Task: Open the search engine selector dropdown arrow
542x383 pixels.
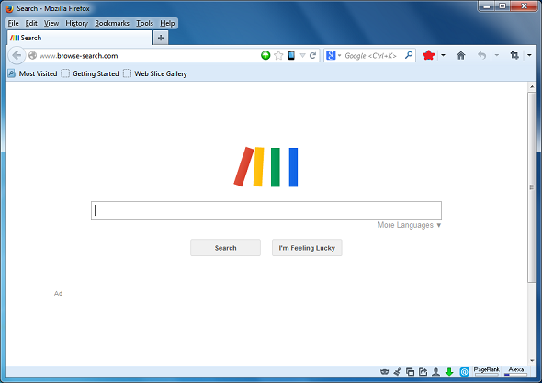Action: (x=340, y=56)
